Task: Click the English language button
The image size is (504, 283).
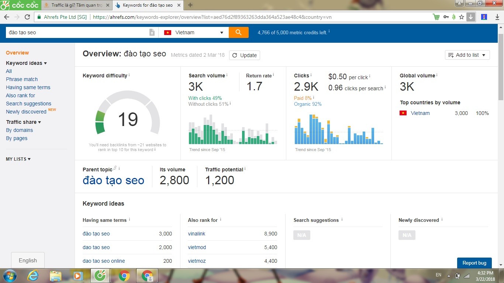Action: click(x=28, y=261)
